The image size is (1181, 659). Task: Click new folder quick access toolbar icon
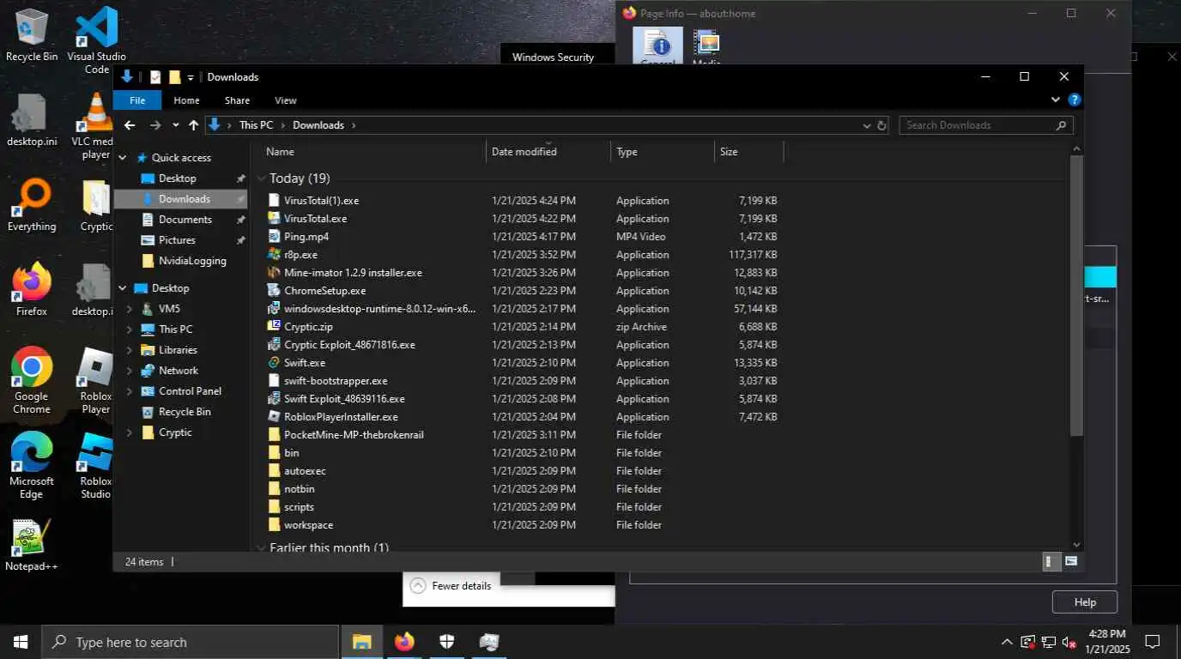175,77
